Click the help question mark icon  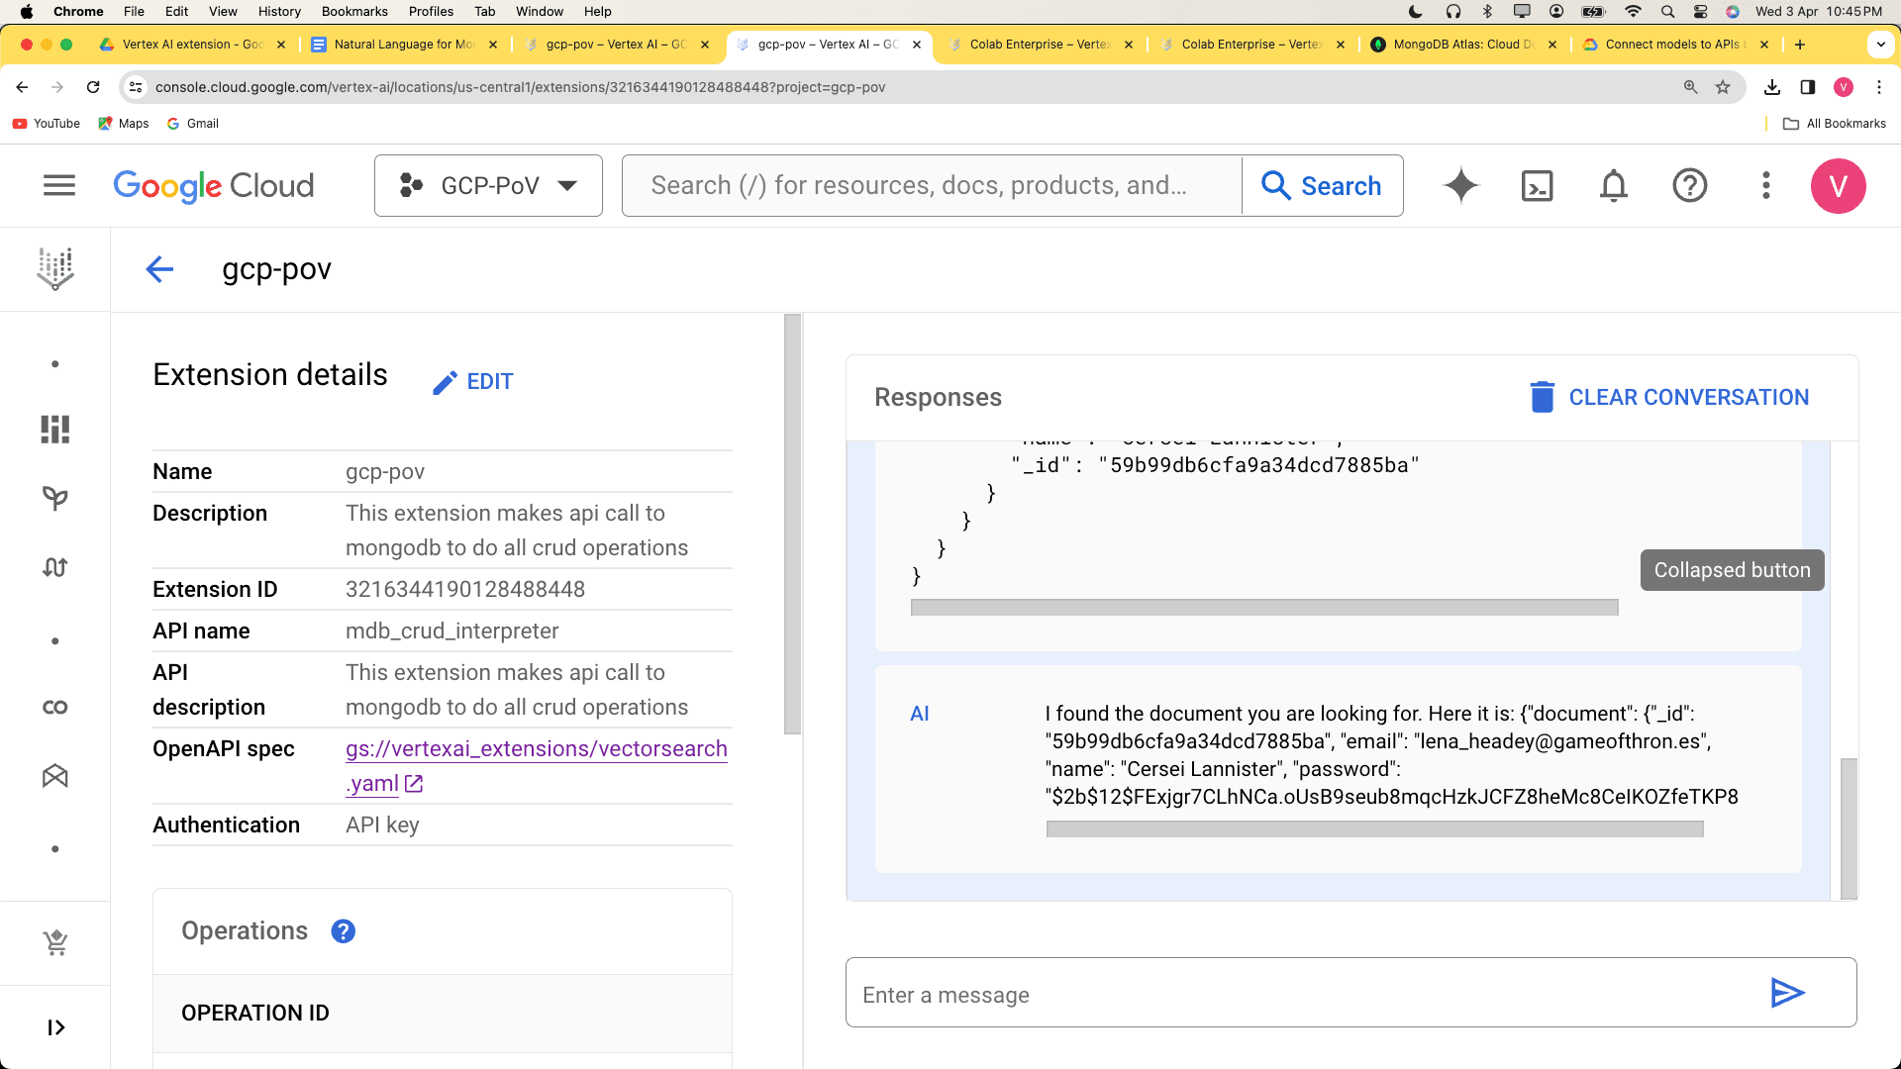click(x=1691, y=185)
